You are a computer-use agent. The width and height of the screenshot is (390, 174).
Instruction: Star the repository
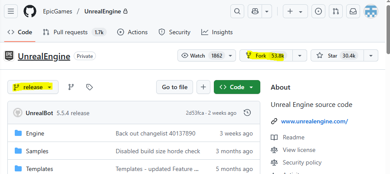click(x=337, y=55)
